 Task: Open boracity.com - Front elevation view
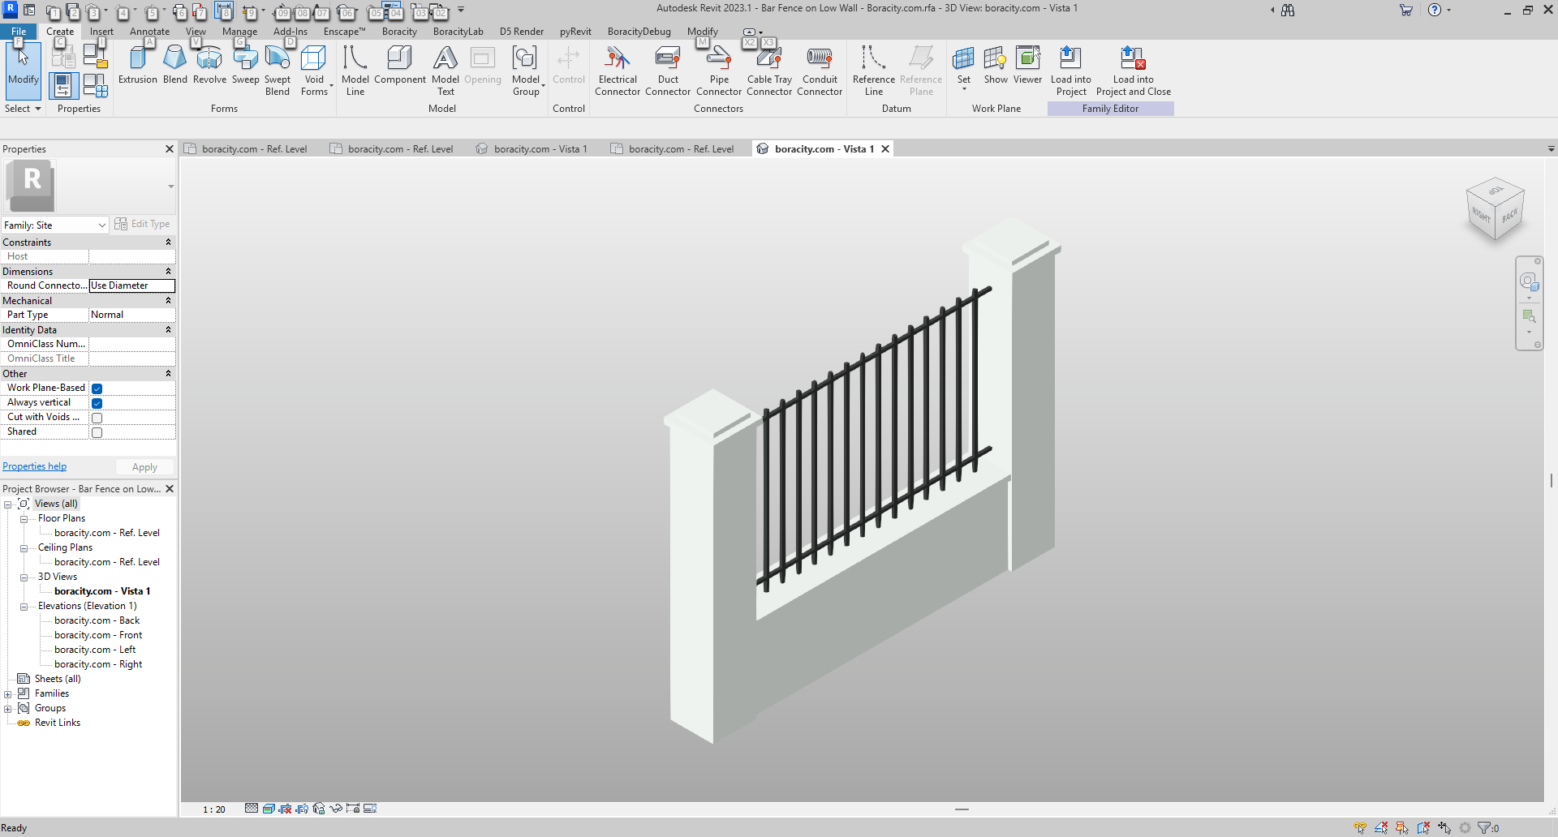point(98,635)
